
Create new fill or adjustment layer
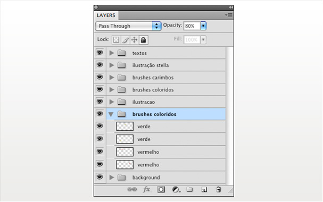(x=176, y=189)
